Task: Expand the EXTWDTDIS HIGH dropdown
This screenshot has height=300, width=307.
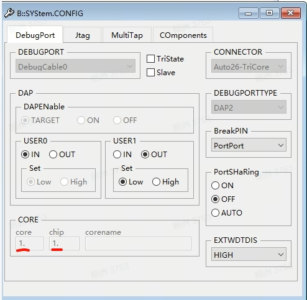Action: pyautogui.click(x=249, y=255)
